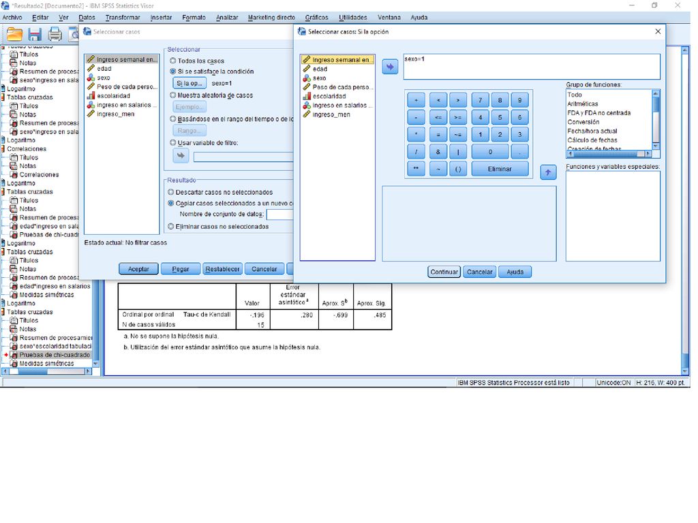Screen dimensions: 698x523
Task: Select 'Eliminar casos no seleccionados' radio
Action: 170,226
